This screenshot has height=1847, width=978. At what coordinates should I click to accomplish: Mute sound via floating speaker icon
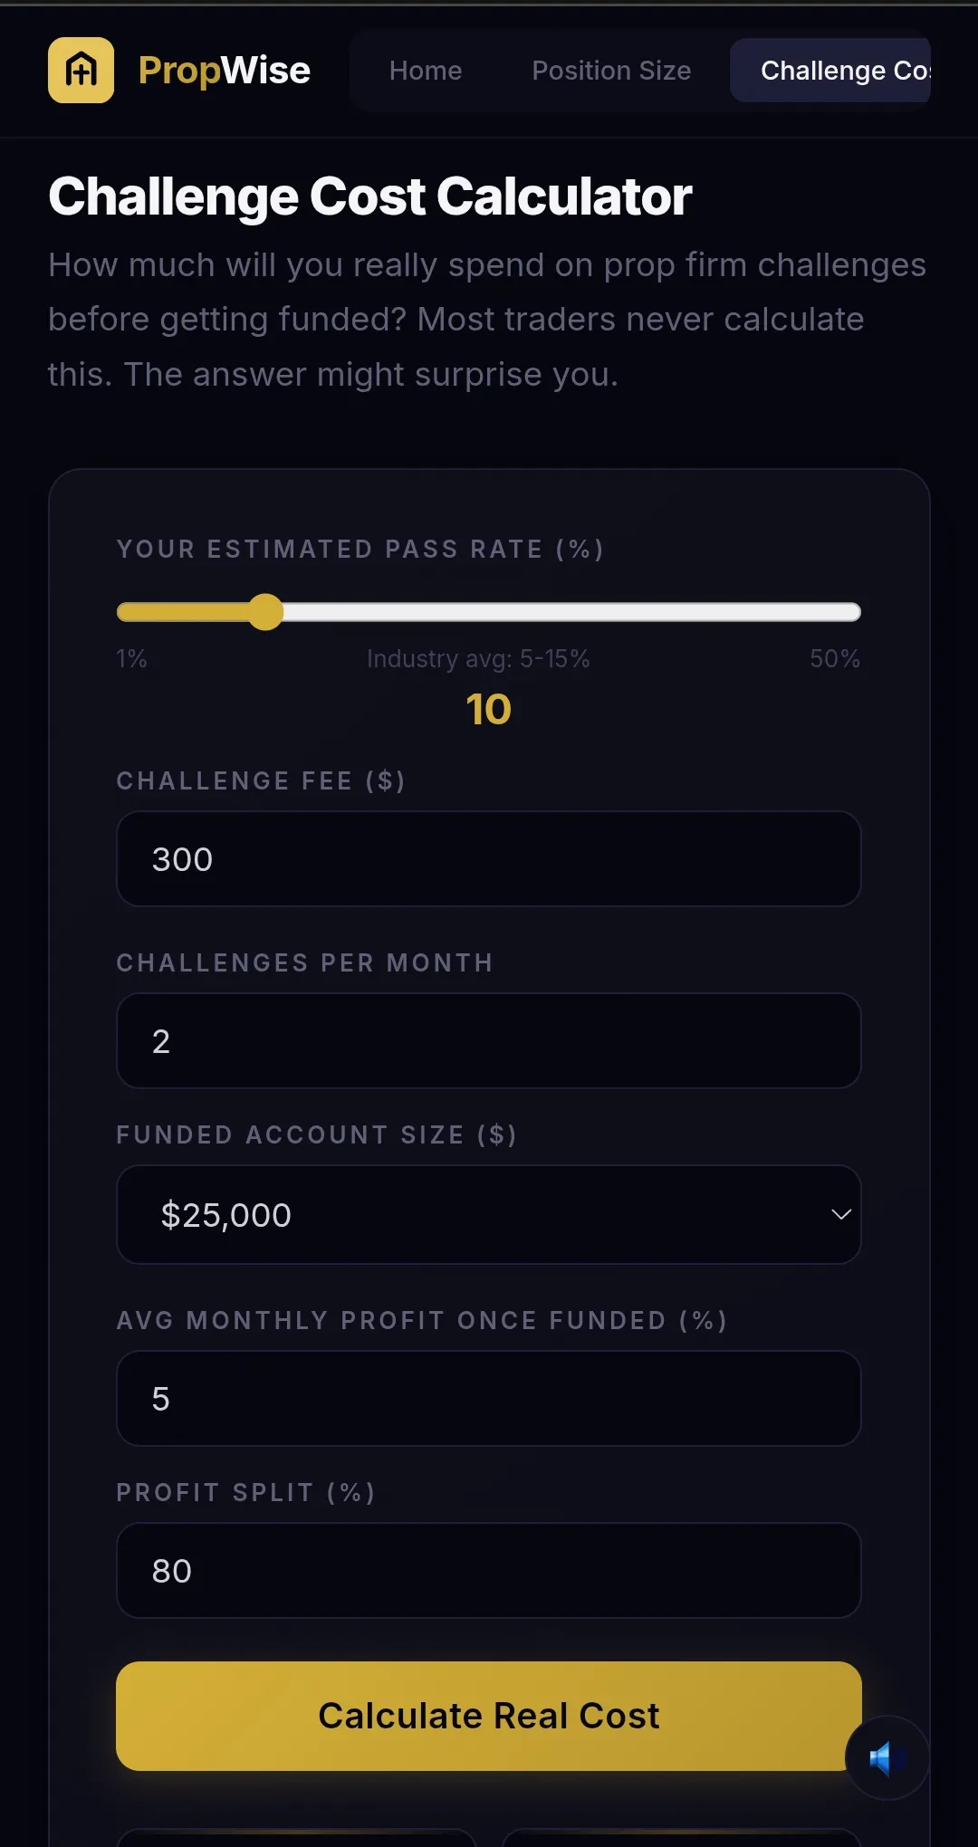[887, 1757]
